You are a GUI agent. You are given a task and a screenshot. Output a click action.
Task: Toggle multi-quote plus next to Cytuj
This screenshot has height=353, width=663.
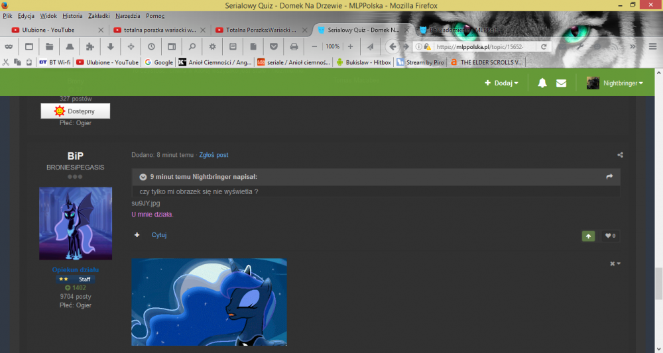(x=137, y=235)
